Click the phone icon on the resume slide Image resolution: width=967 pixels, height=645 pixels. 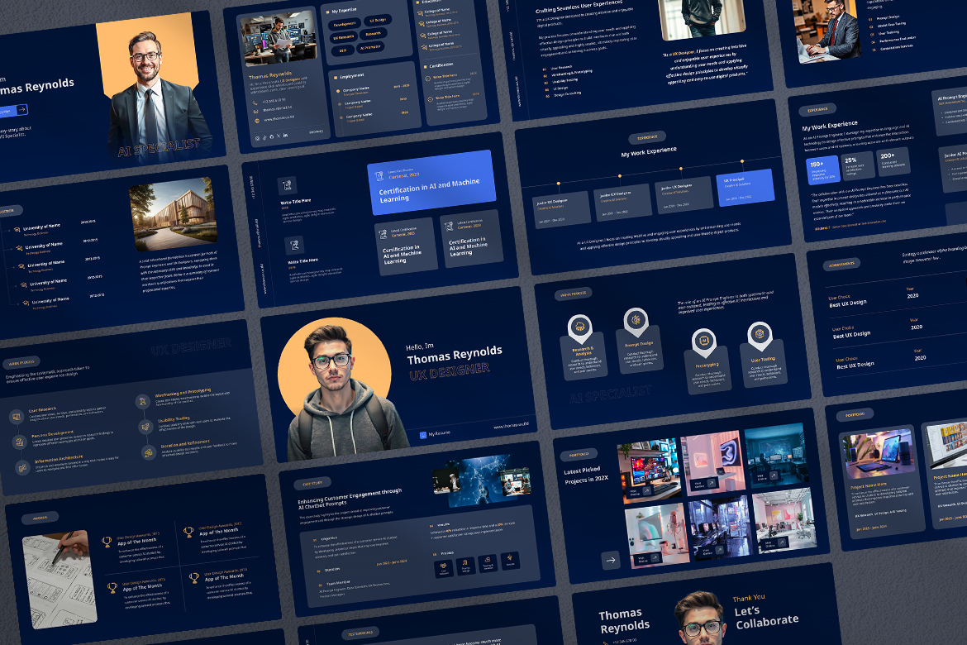[255, 103]
